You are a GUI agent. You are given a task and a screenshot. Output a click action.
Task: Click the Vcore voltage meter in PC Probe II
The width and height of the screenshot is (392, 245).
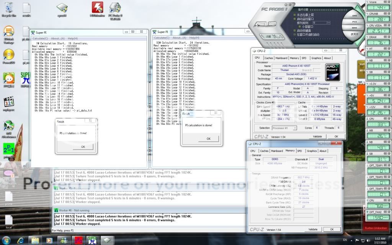click(377, 6)
